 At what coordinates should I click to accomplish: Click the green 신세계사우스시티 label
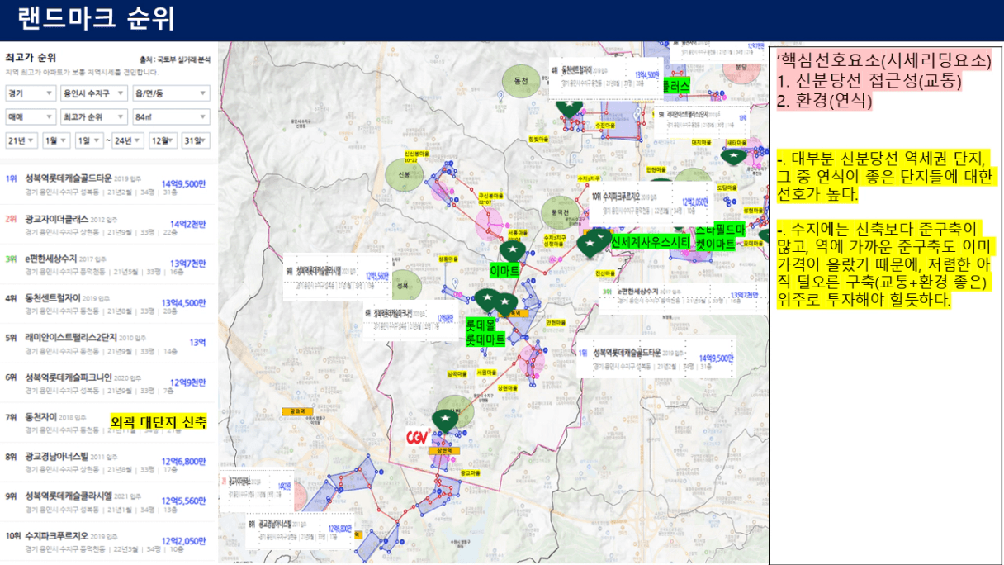pyautogui.click(x=650, y=241)
